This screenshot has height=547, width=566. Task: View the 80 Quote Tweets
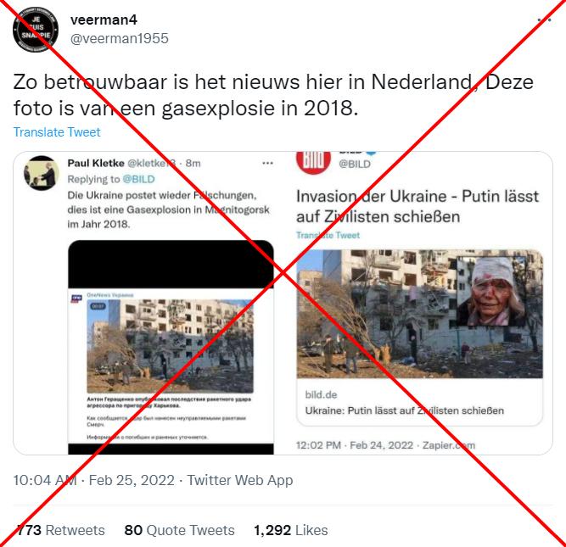pyautogui.click(x=179, y=530)
